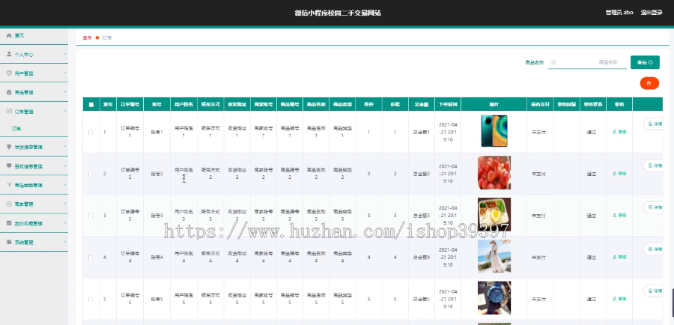Click the wristwatch thumbnail in row 5
Viewport: 674px width, 325px height.
coord(494,298)
